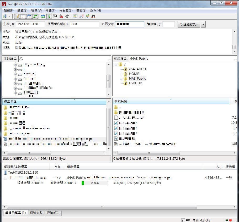
Task: Collapse the remote root / folder
Action: [116, 65]
